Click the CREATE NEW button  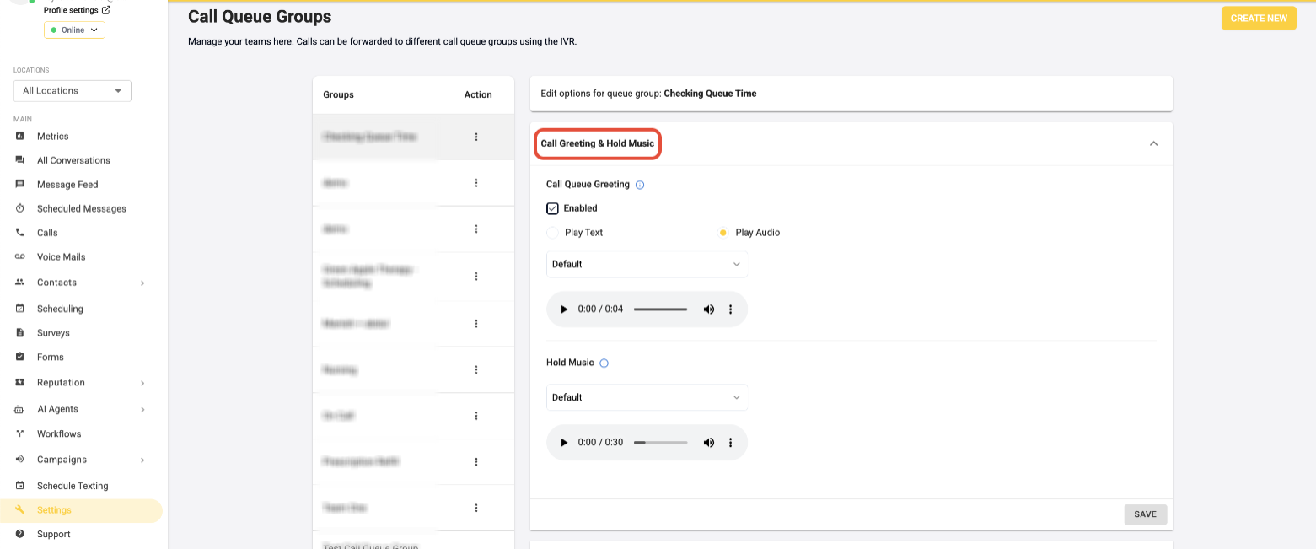pos(1258,19)
